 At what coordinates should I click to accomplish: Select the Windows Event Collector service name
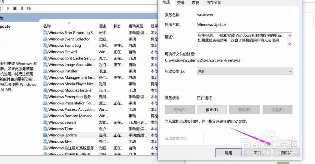[x=69, y=39]
